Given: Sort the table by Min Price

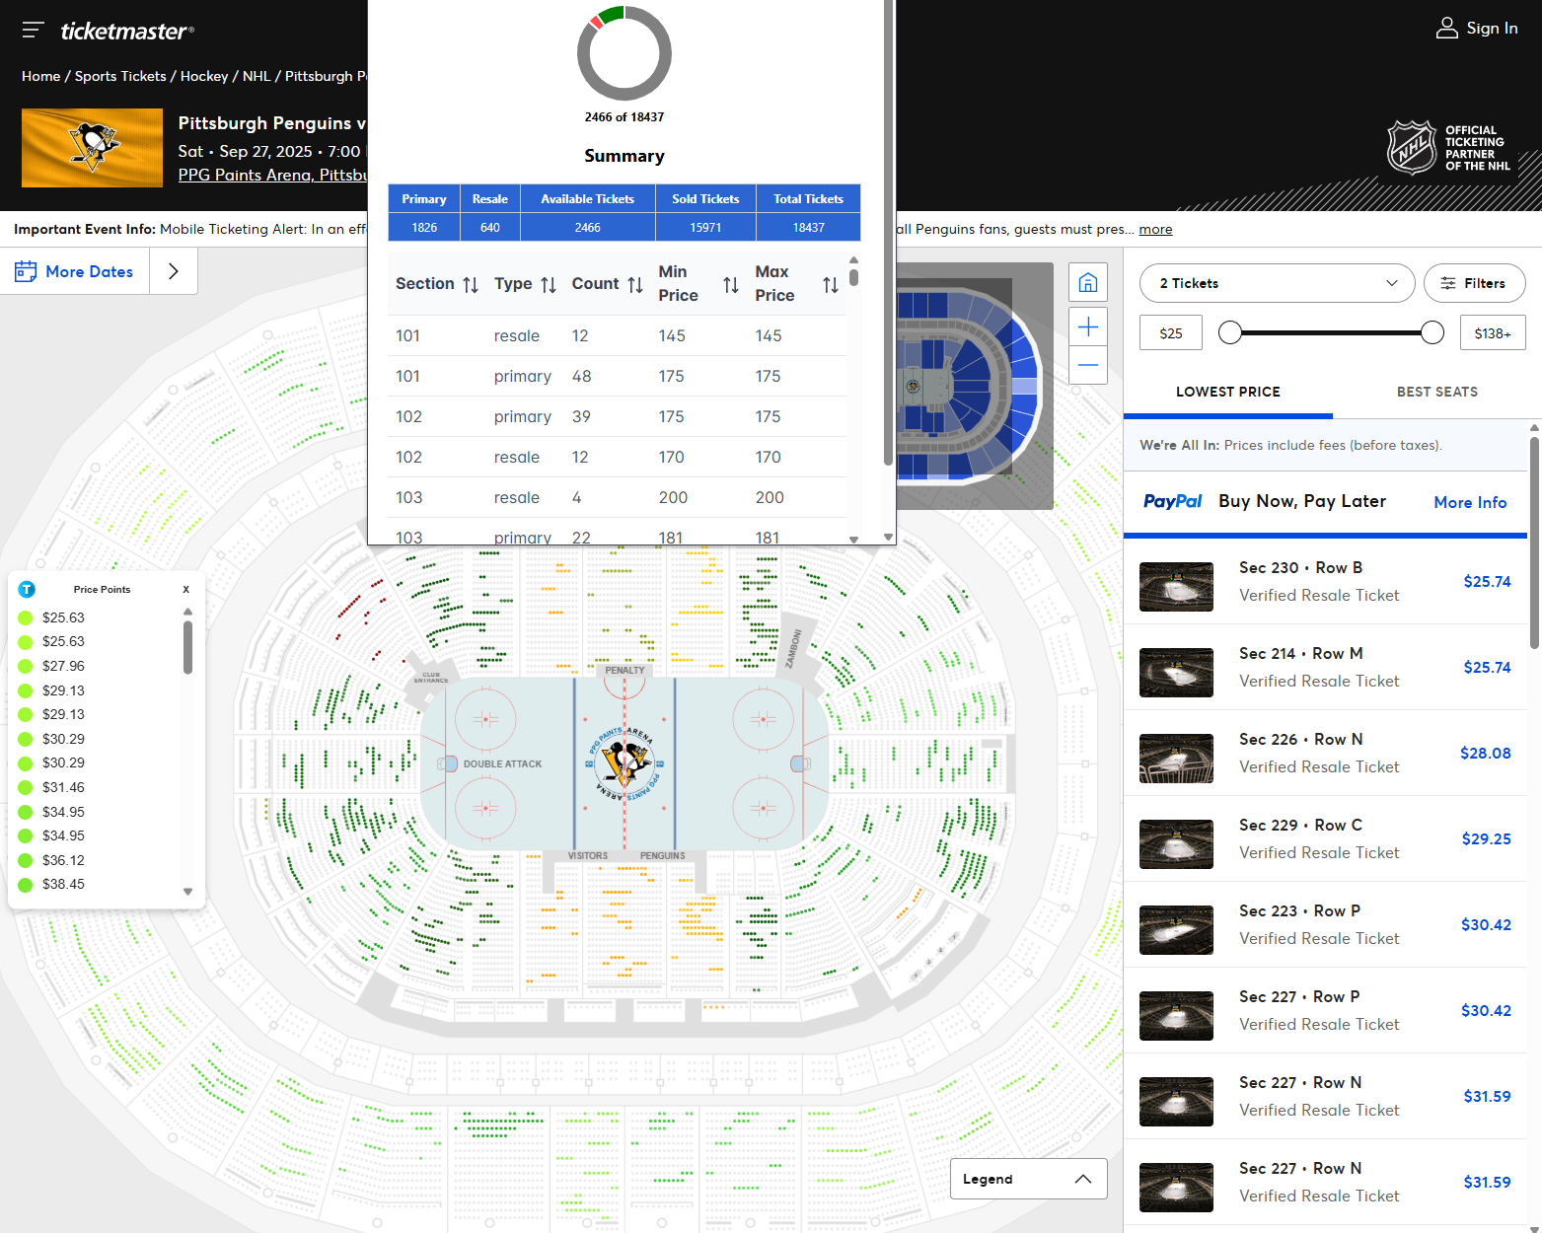Looking at the screenshot, I should (x=731, y=285).
